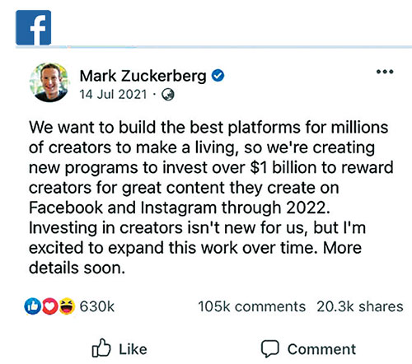Click the red heart reaction icon
412x364 pixels.
49,306
